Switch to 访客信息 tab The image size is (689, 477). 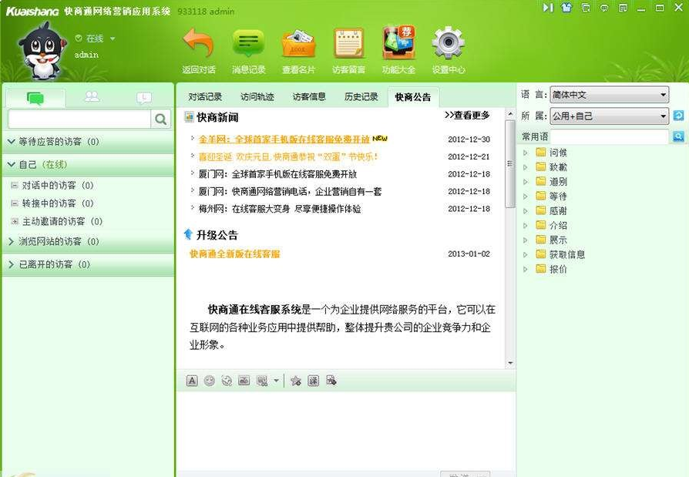point(309,96)
